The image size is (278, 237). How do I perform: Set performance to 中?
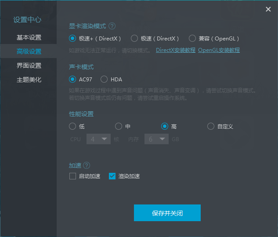119,126
